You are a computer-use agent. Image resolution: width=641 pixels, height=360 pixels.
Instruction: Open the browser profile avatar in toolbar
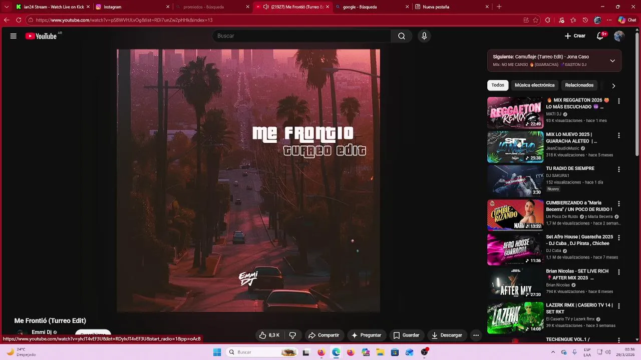597,20
